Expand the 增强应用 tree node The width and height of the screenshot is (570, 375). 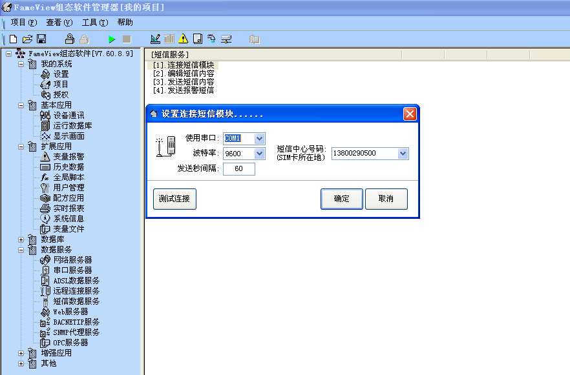[21, 353]
